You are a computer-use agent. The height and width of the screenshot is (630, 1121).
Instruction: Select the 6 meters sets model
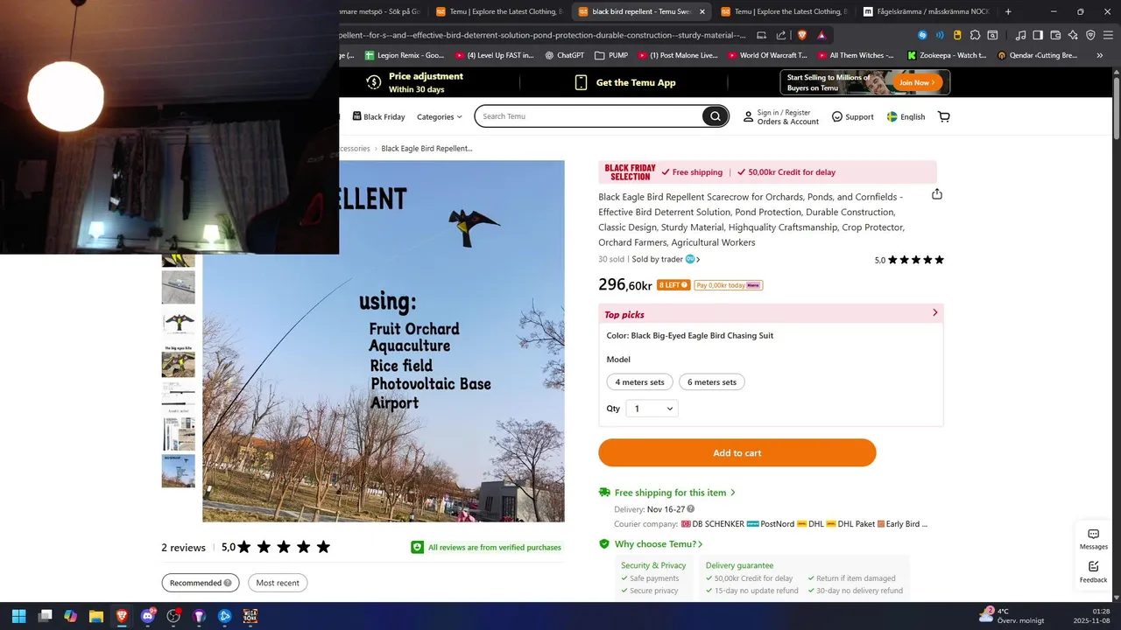712,381
